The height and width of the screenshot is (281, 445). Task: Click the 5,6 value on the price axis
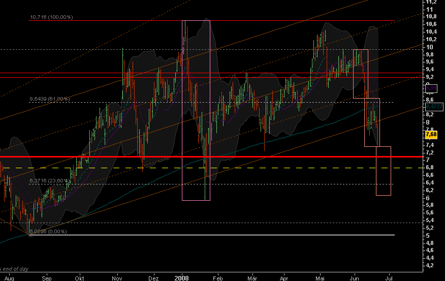(430, 212)
